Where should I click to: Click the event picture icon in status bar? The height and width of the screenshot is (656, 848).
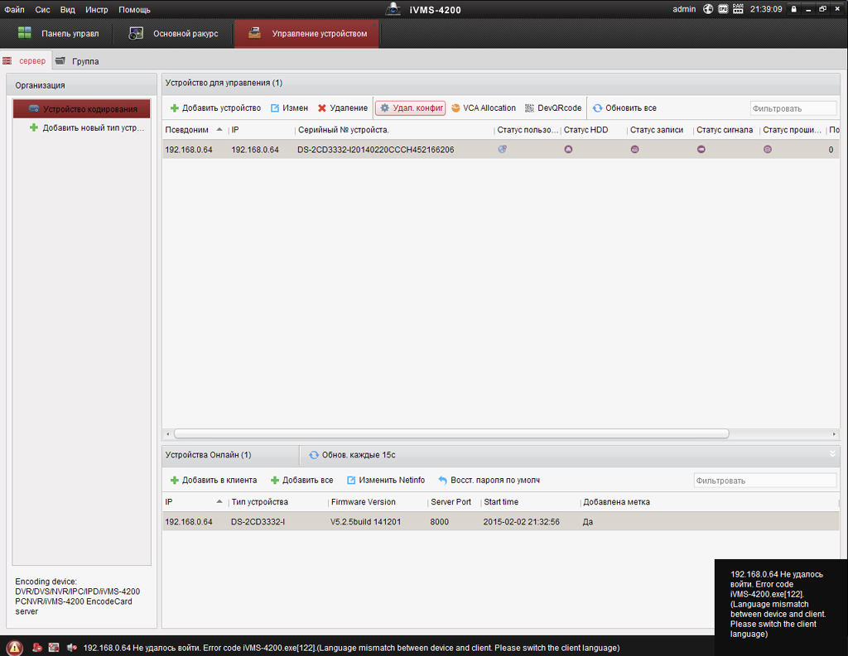tap(54, 648)
